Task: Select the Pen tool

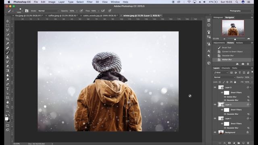Action: point(8,84)
